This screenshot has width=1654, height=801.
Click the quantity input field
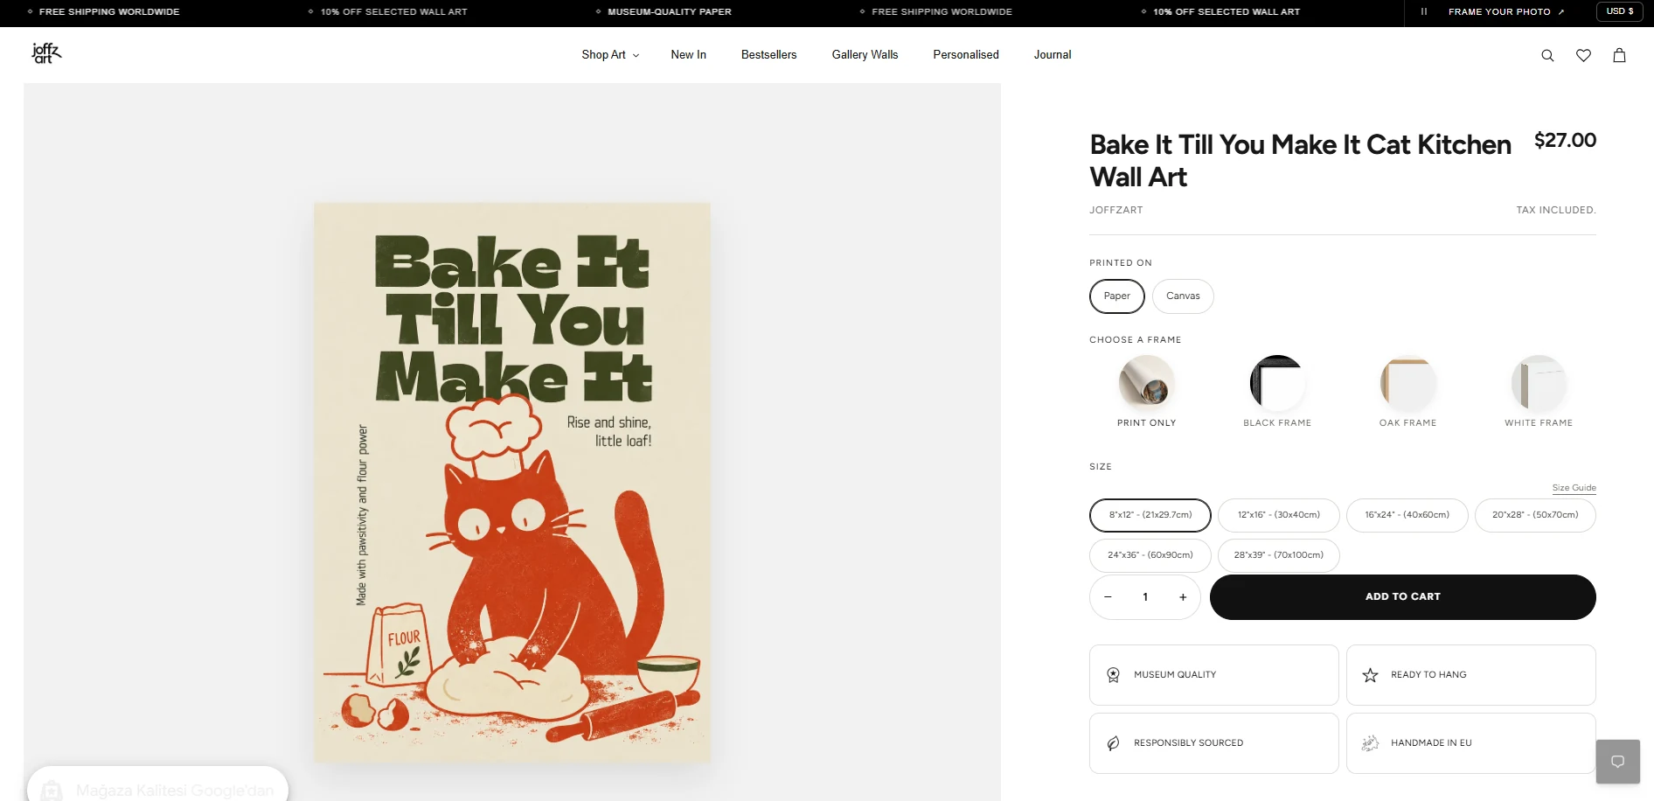1145,597
